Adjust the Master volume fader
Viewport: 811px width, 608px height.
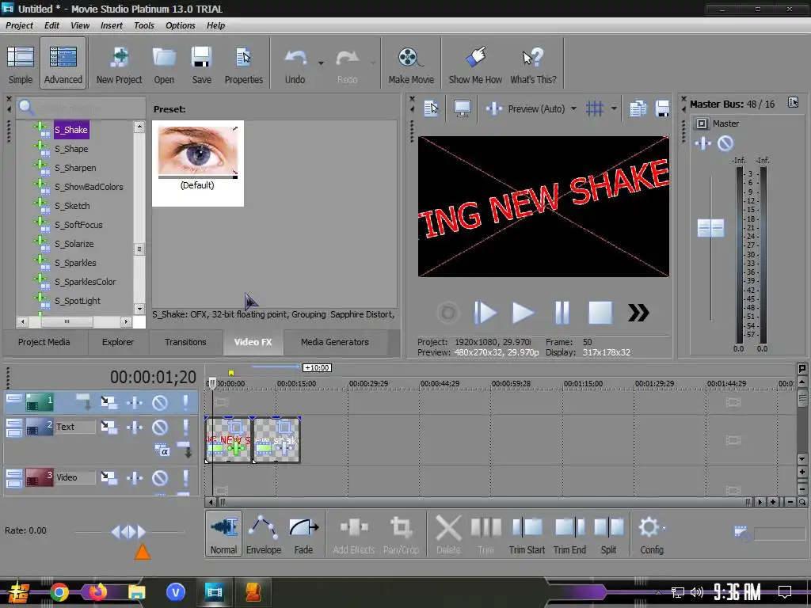click(x=710, y=228)
